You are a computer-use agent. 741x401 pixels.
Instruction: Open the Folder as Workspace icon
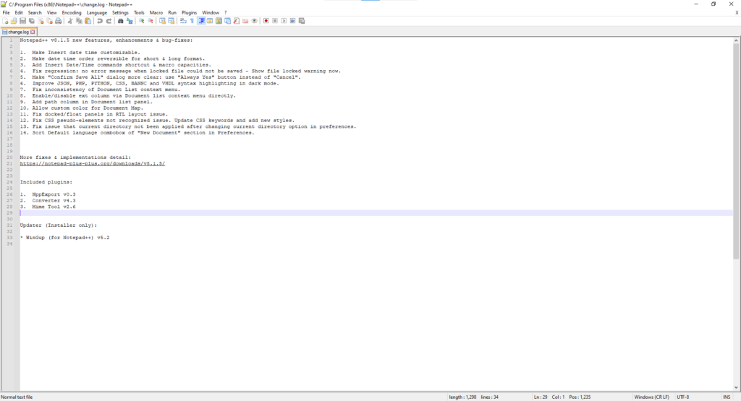click(x=245, y=21)
